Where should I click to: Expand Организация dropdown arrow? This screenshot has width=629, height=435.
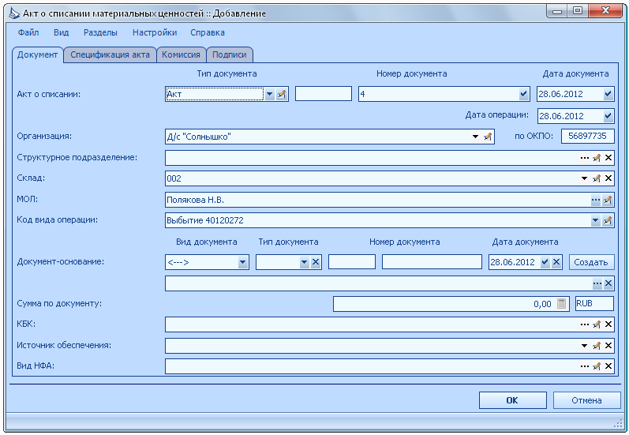475,137
